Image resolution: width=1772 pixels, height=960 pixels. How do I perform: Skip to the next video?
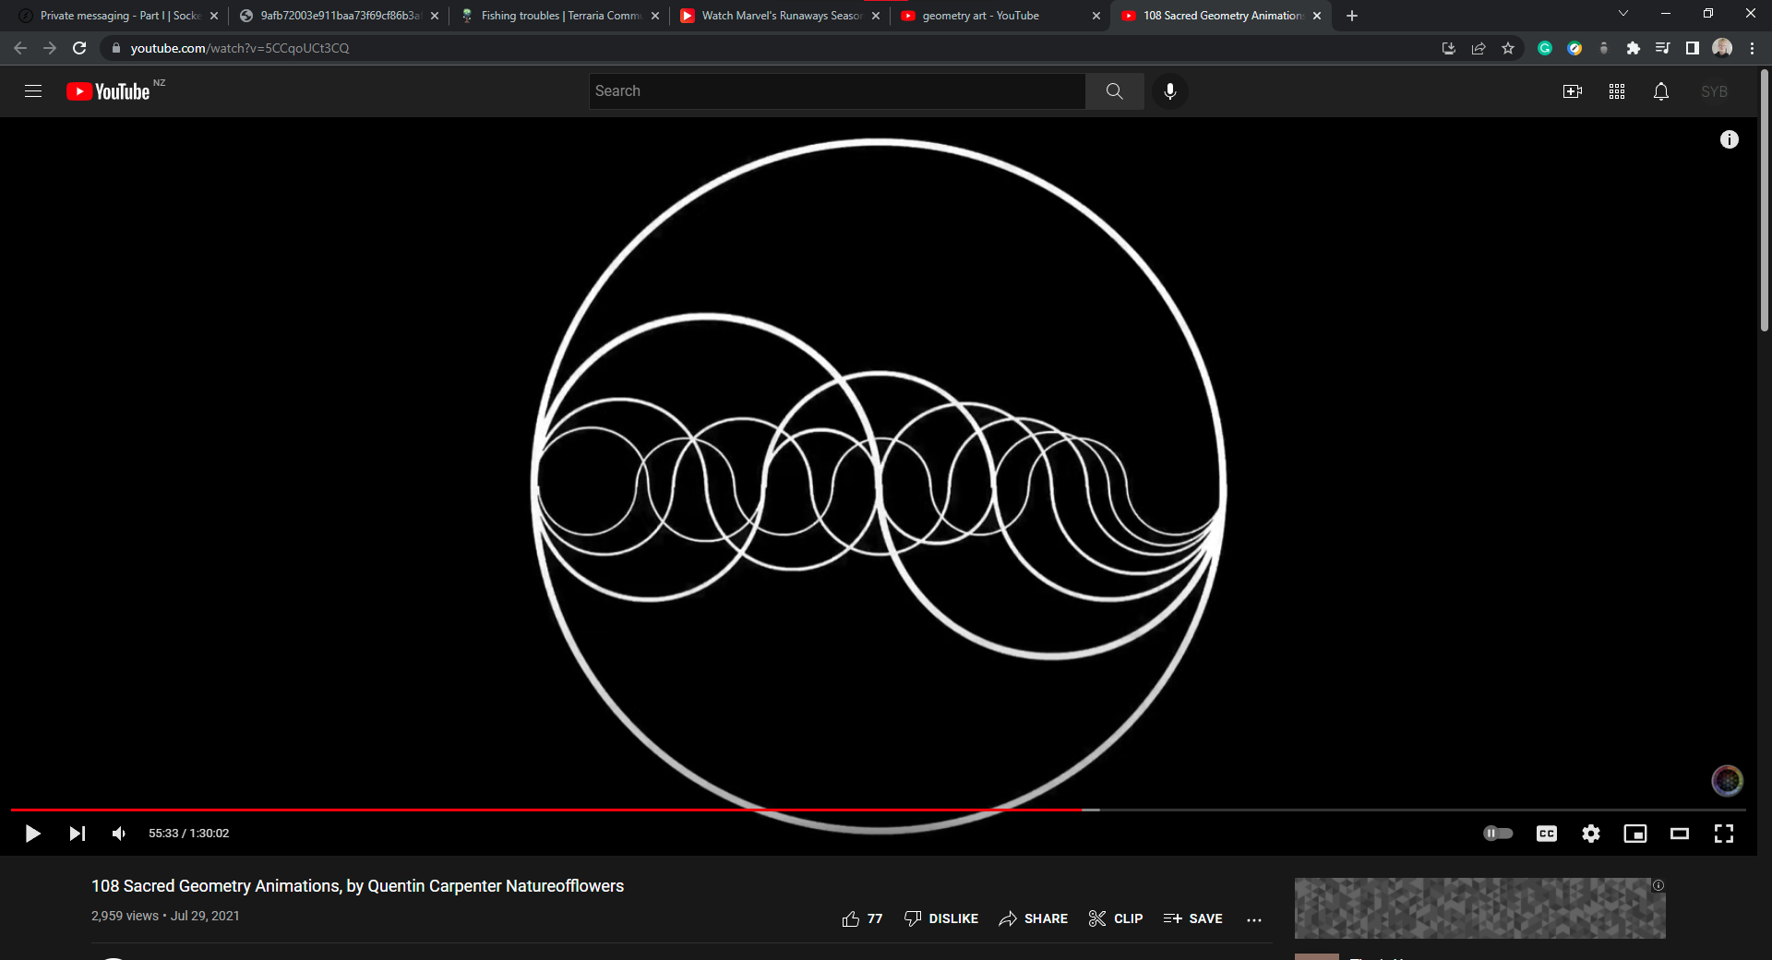(77, 834)
